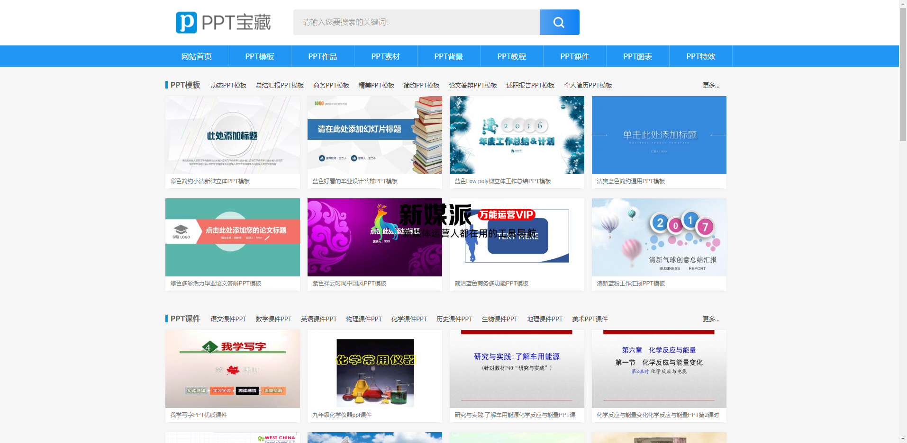Image resolution: width=907 pixels, height=443 pixels.
Task: Click the scrollbar down arrow
Action: (x=903, y=439)
